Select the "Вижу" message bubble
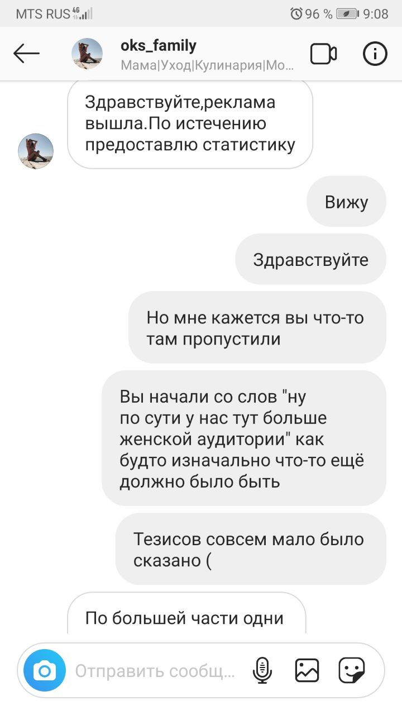402x715 pixels. tap(346, 202)
